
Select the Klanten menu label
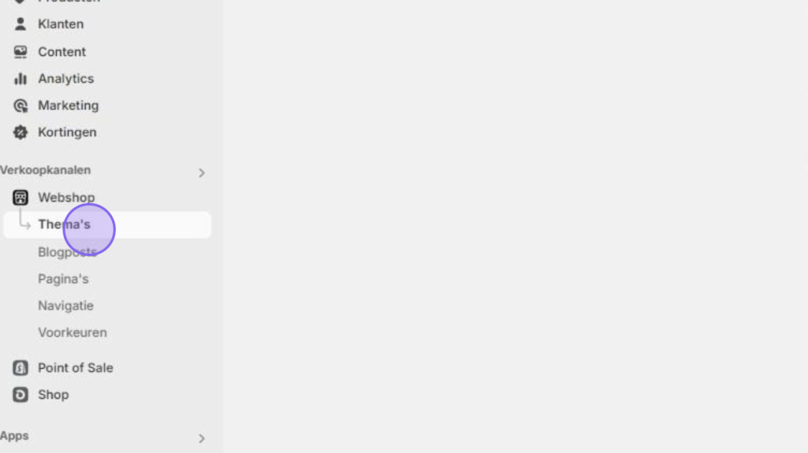[x=60, y=24]
